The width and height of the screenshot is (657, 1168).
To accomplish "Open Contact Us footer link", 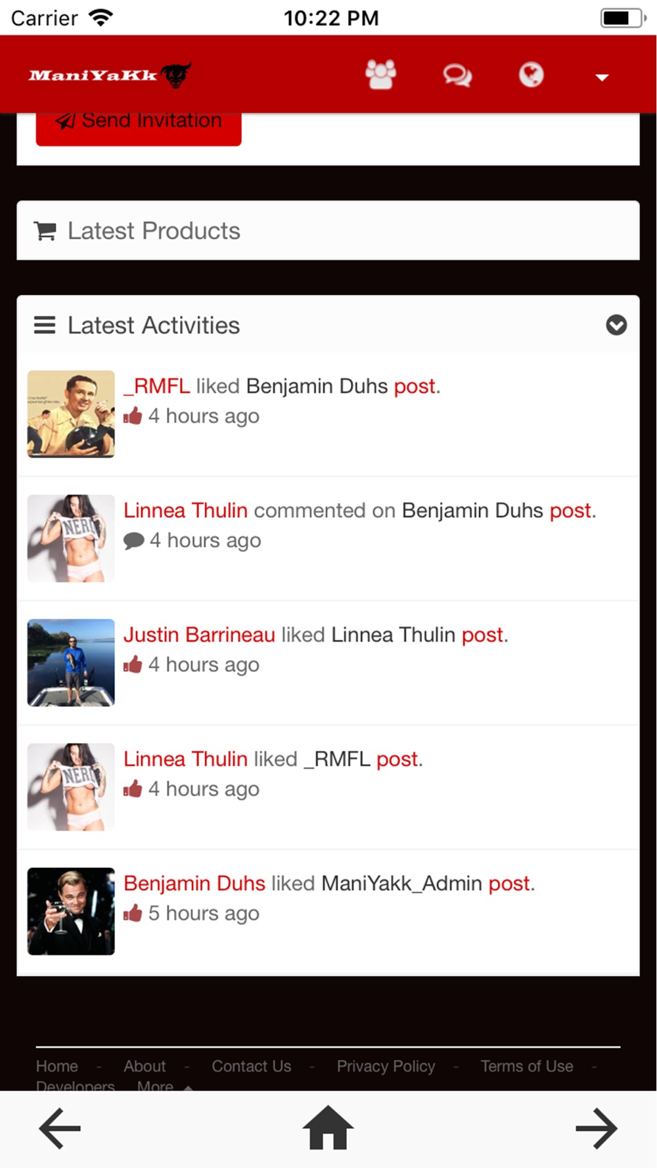I will point(251,1066).
